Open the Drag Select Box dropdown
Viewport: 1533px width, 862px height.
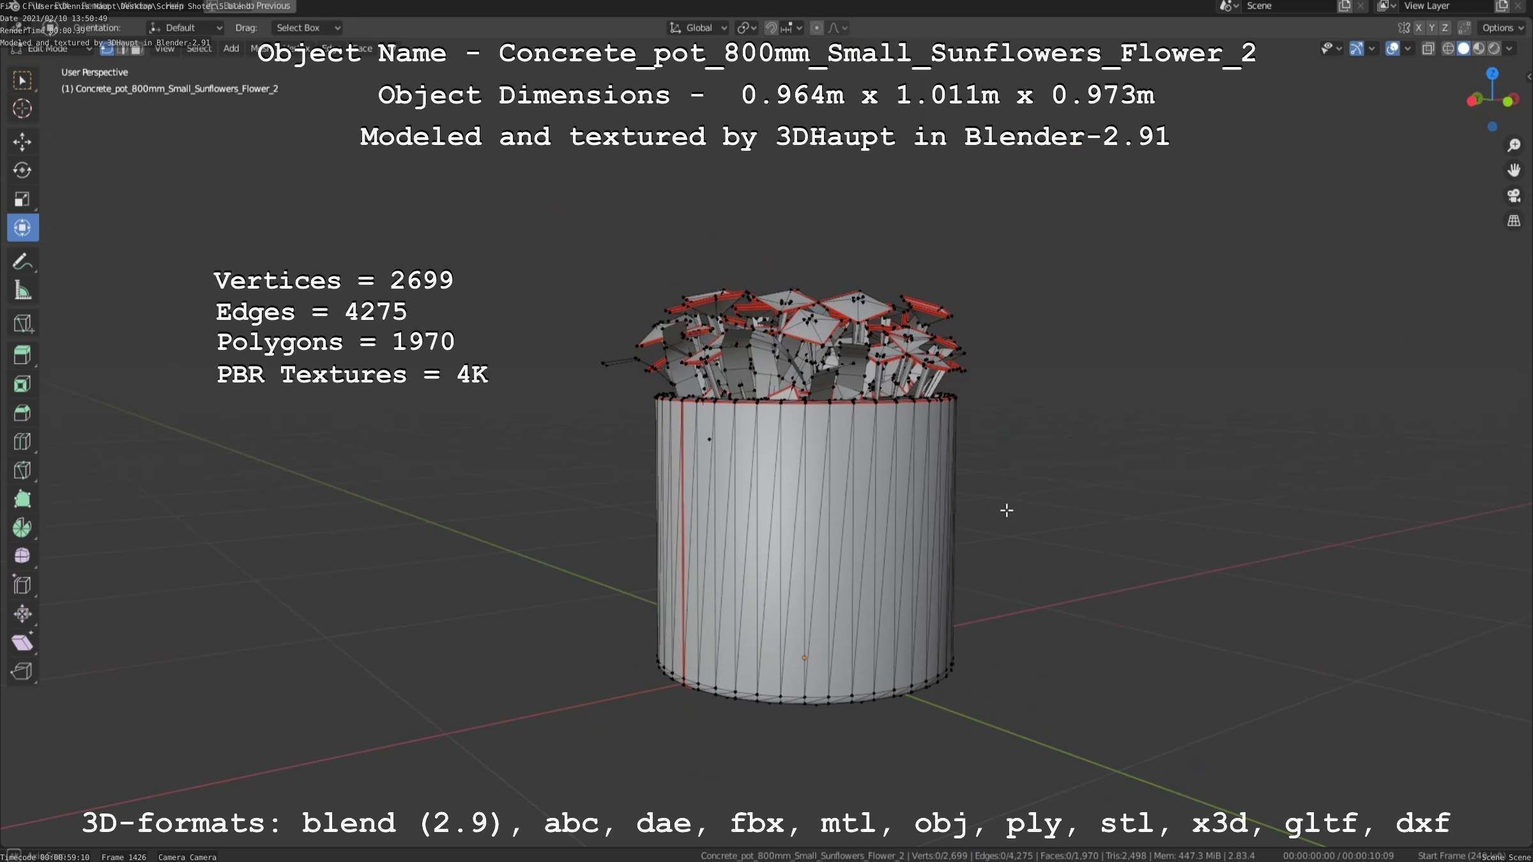[307, 28]
